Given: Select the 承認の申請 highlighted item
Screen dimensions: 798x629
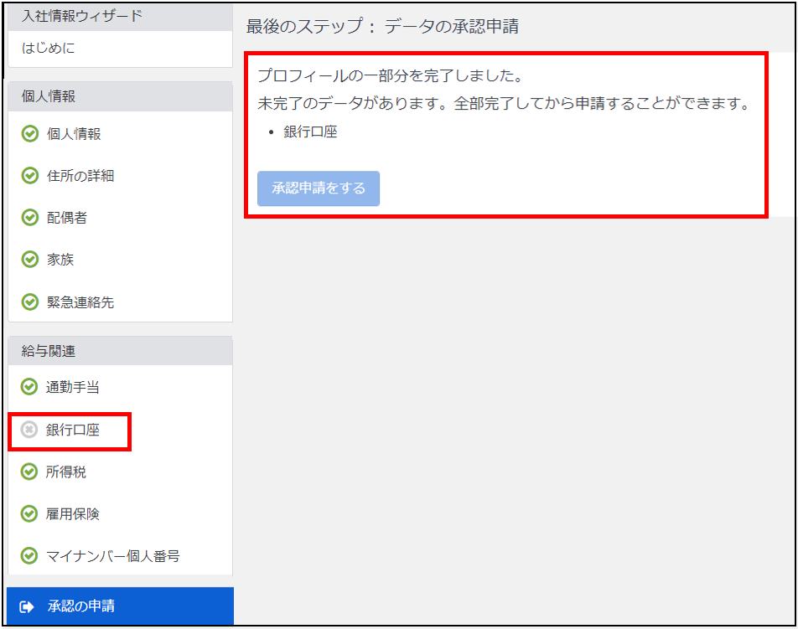Looking at the screenshot, I should (81, 606).
